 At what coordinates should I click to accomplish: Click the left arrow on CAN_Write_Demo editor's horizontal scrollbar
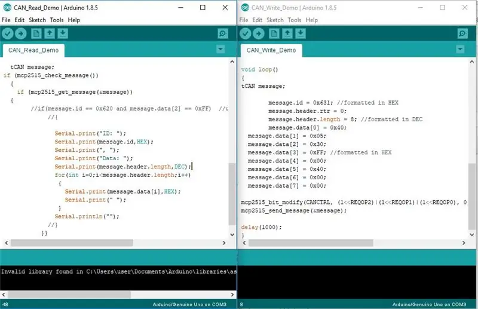click(244, 243)
